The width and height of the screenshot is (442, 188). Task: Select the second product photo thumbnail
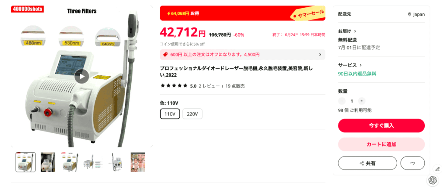(x=48, y=162)
